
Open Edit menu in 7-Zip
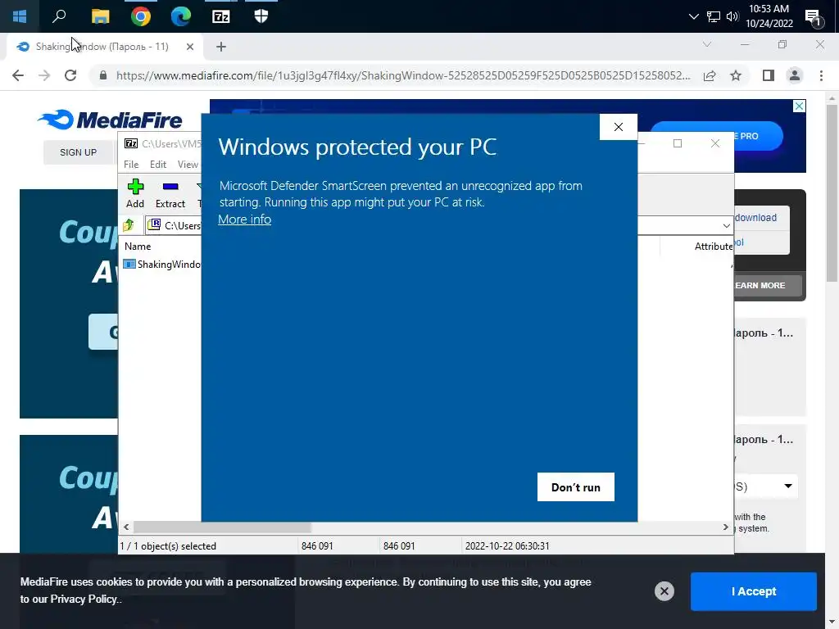click(x=158, y=164)
